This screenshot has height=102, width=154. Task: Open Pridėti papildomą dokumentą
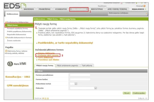click(x=19, y=31)
